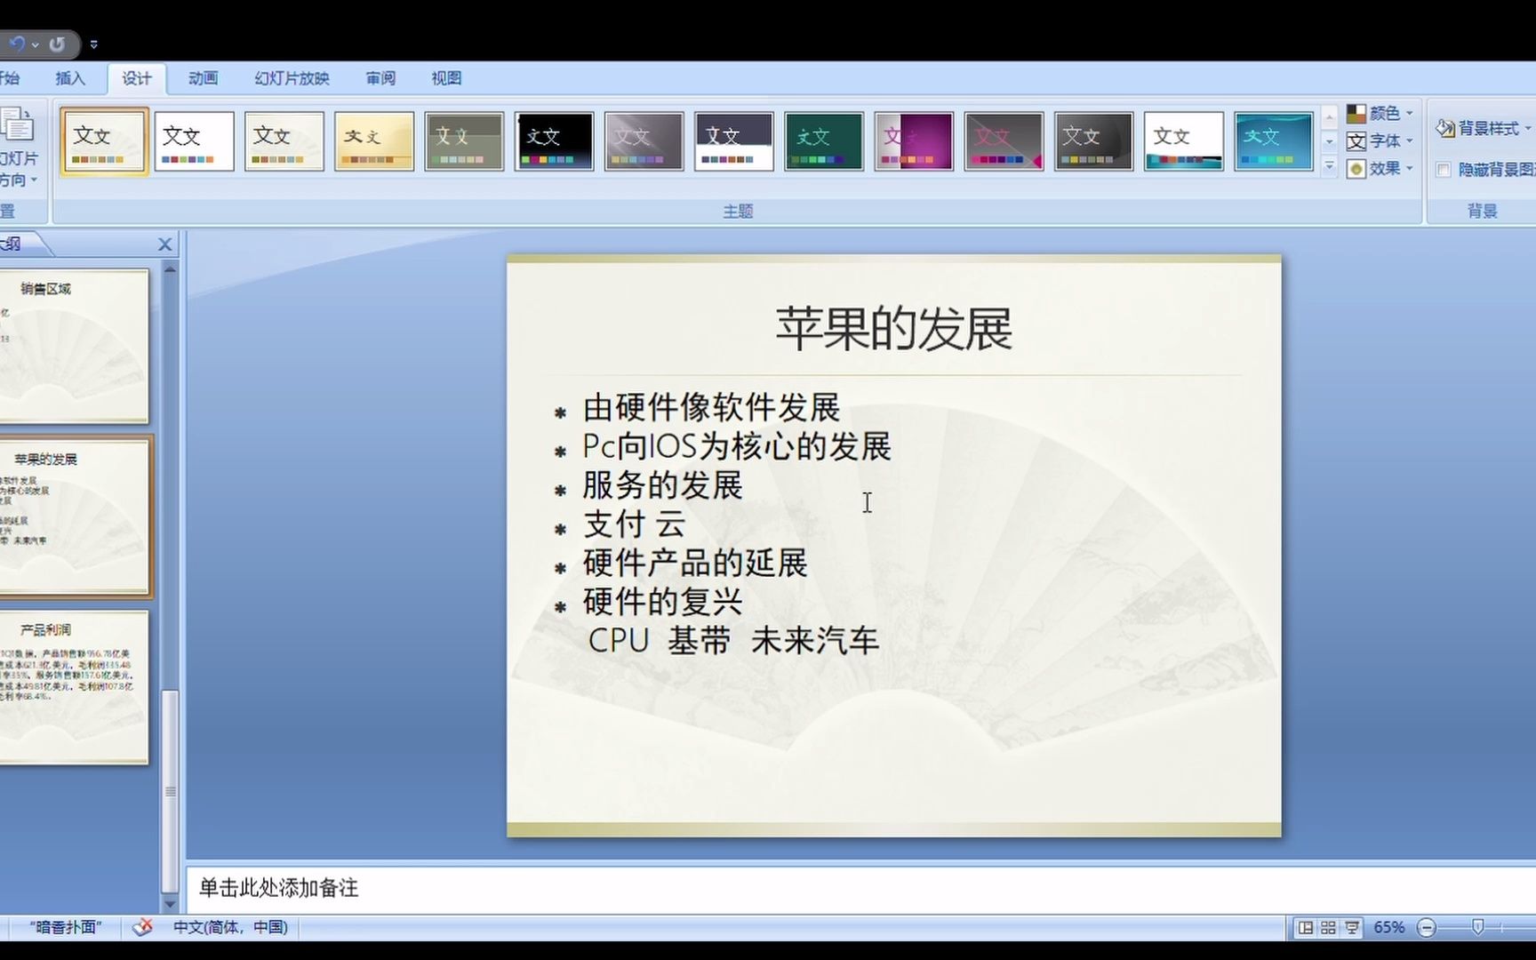Click the spell check icon in status bar
The image size is (1536, 960).
click(x=142, y=927)
